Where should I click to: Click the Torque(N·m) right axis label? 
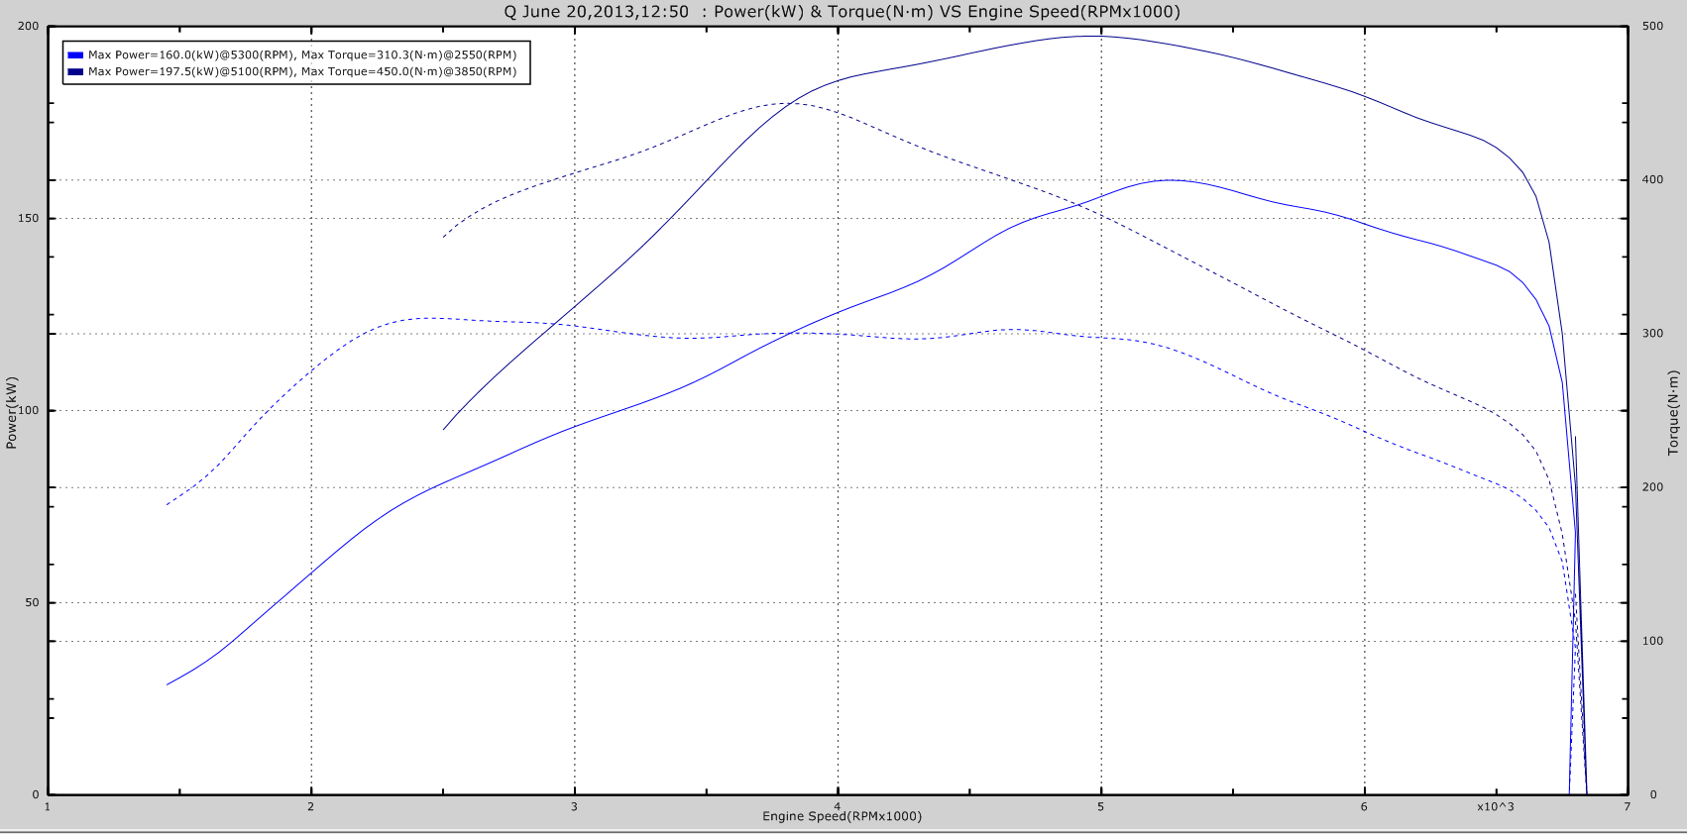click(x=1673, y=412)
